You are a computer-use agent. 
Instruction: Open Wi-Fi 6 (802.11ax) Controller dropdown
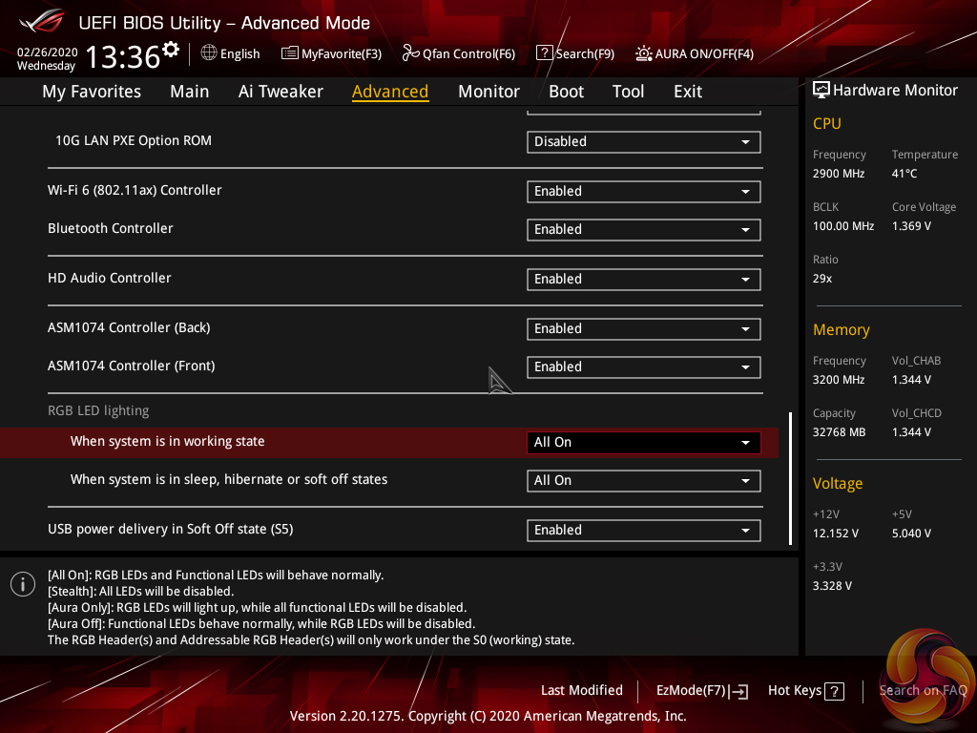pos(643,191)
